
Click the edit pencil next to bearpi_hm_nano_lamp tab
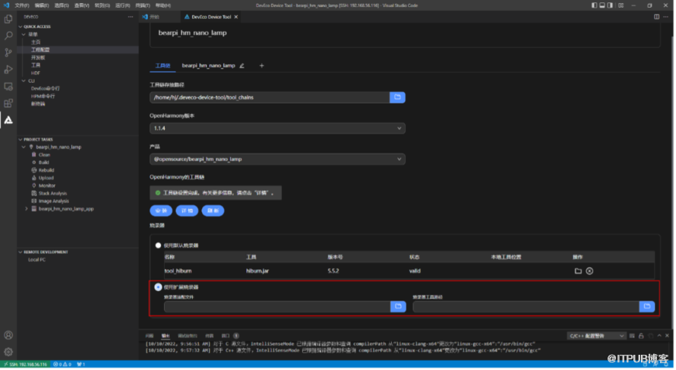coord(242,66)
